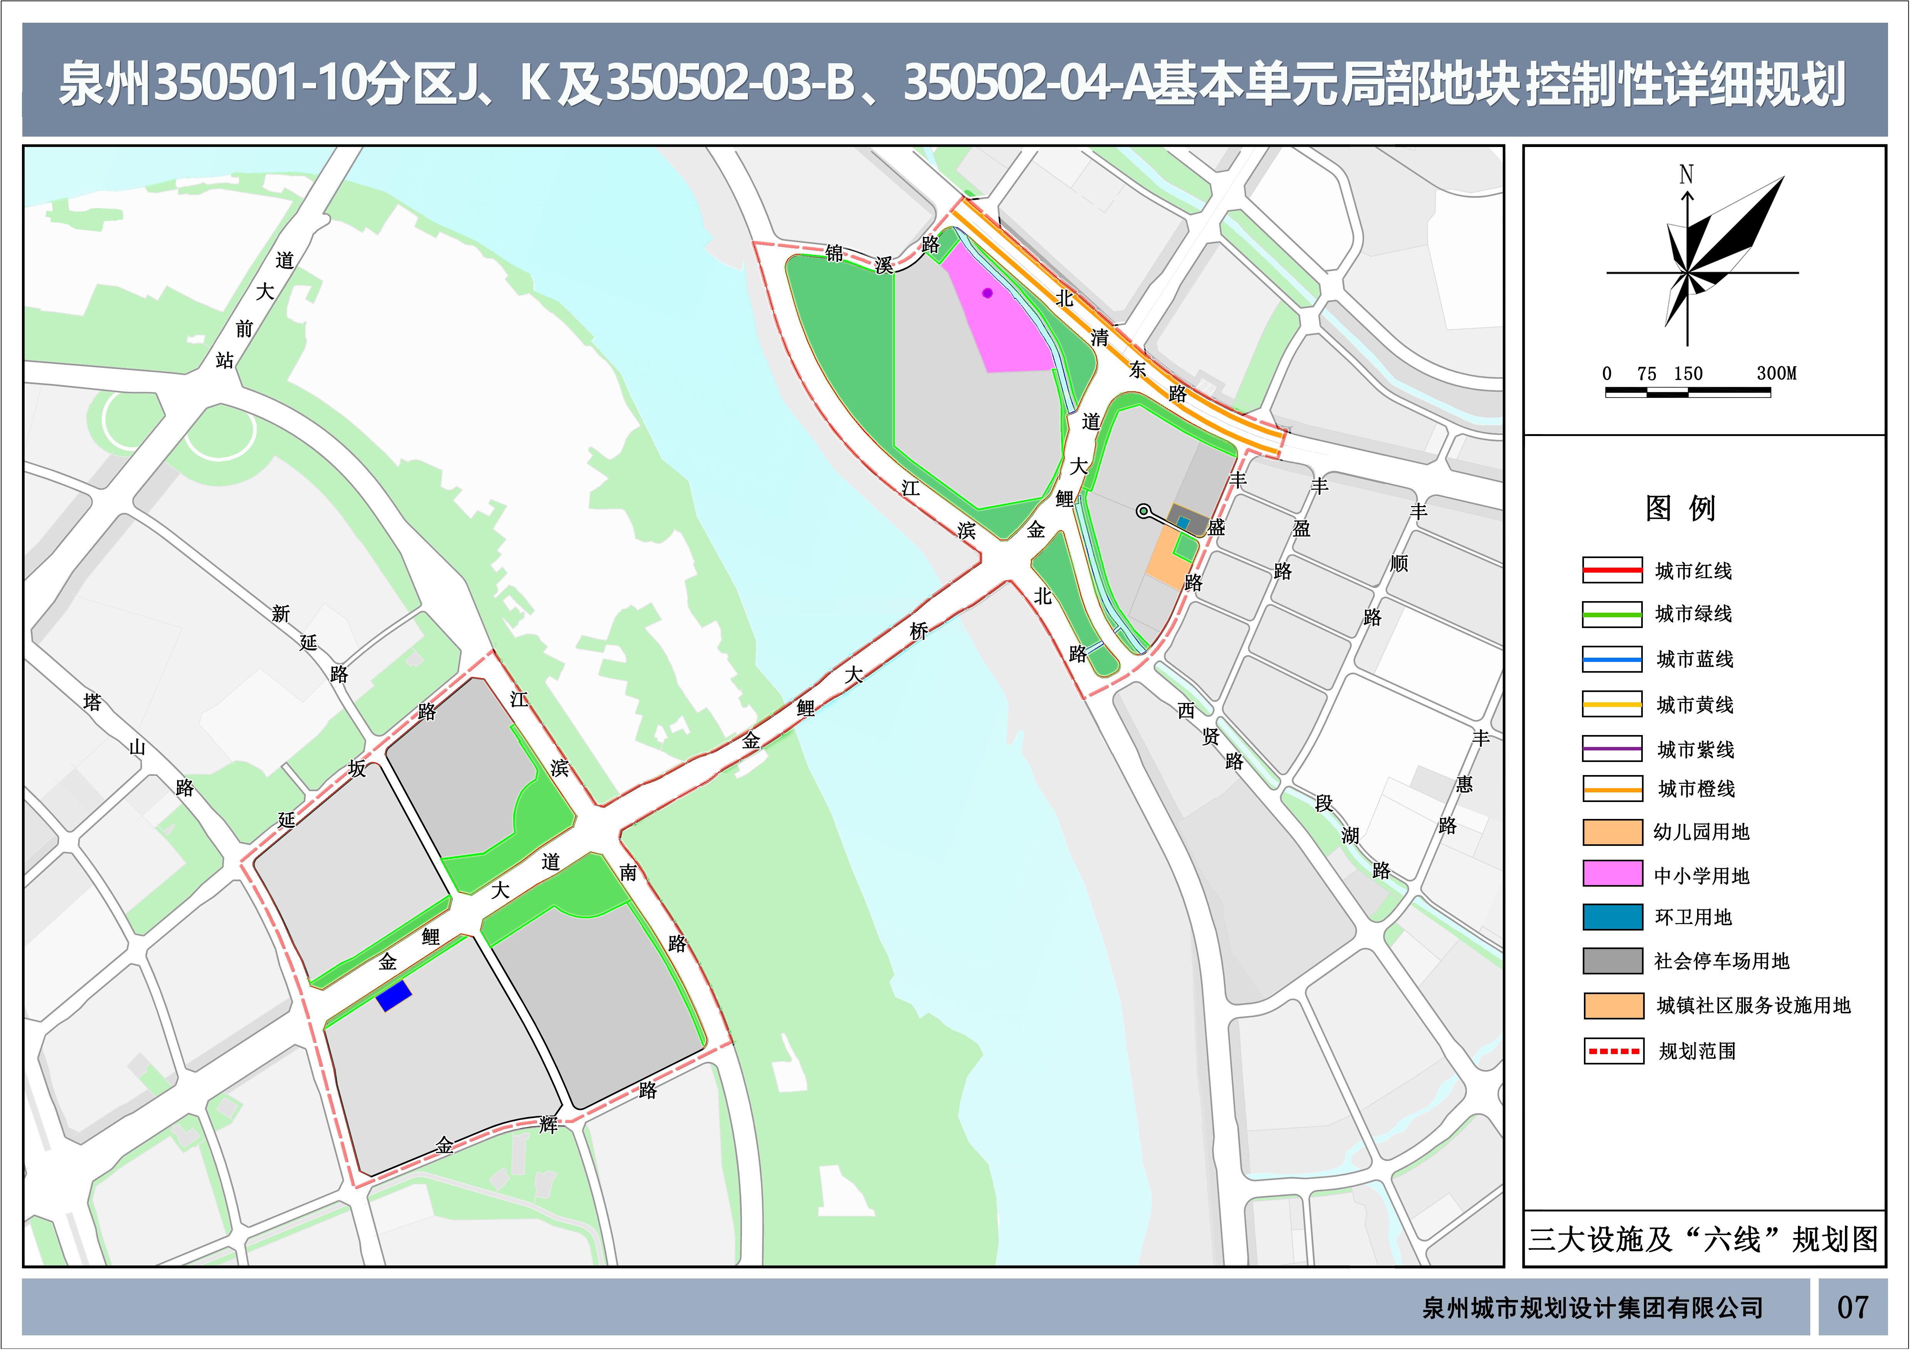Click the 贤 character of 西贤路
The height and width of the screenshot is (1350, 1910).
tap(1210, 736)
